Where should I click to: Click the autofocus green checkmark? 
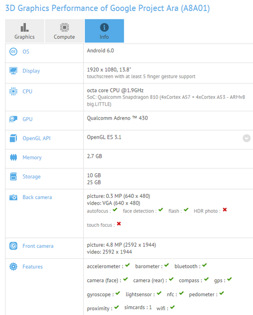click(x=115, y=210)
